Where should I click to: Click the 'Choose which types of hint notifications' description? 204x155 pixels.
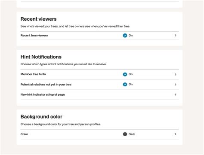pos(63,64)
